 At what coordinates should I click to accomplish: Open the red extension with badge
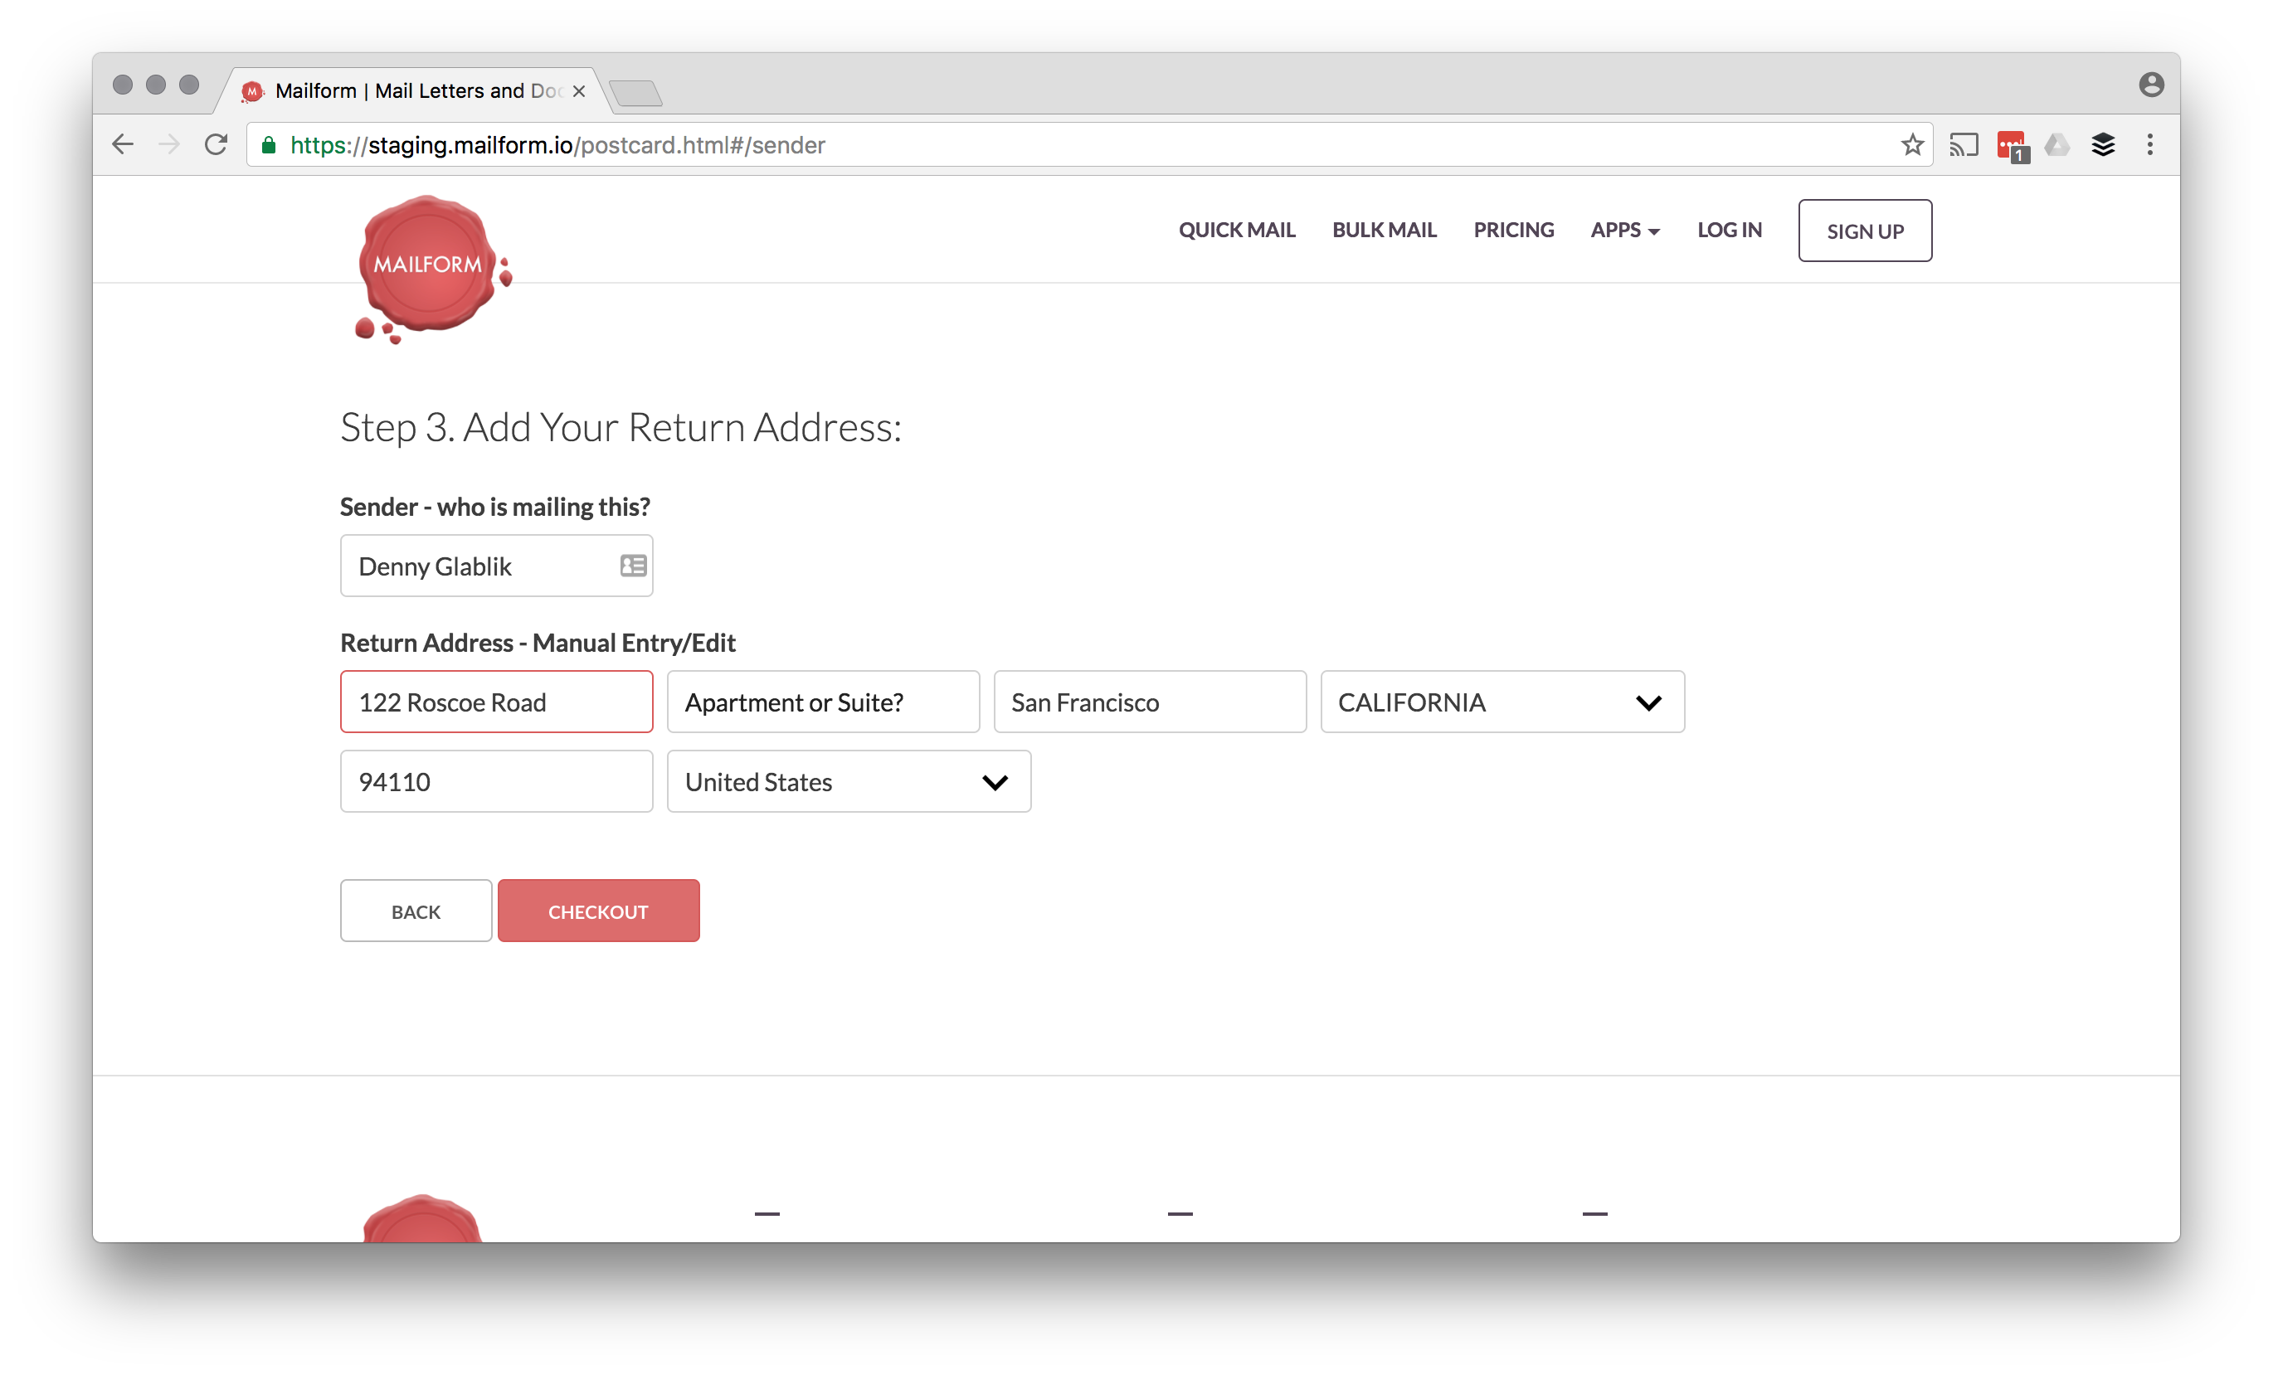2011,146
